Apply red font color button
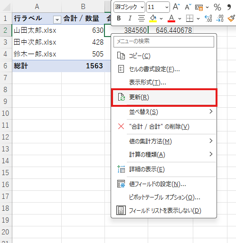 coord(171,19)
